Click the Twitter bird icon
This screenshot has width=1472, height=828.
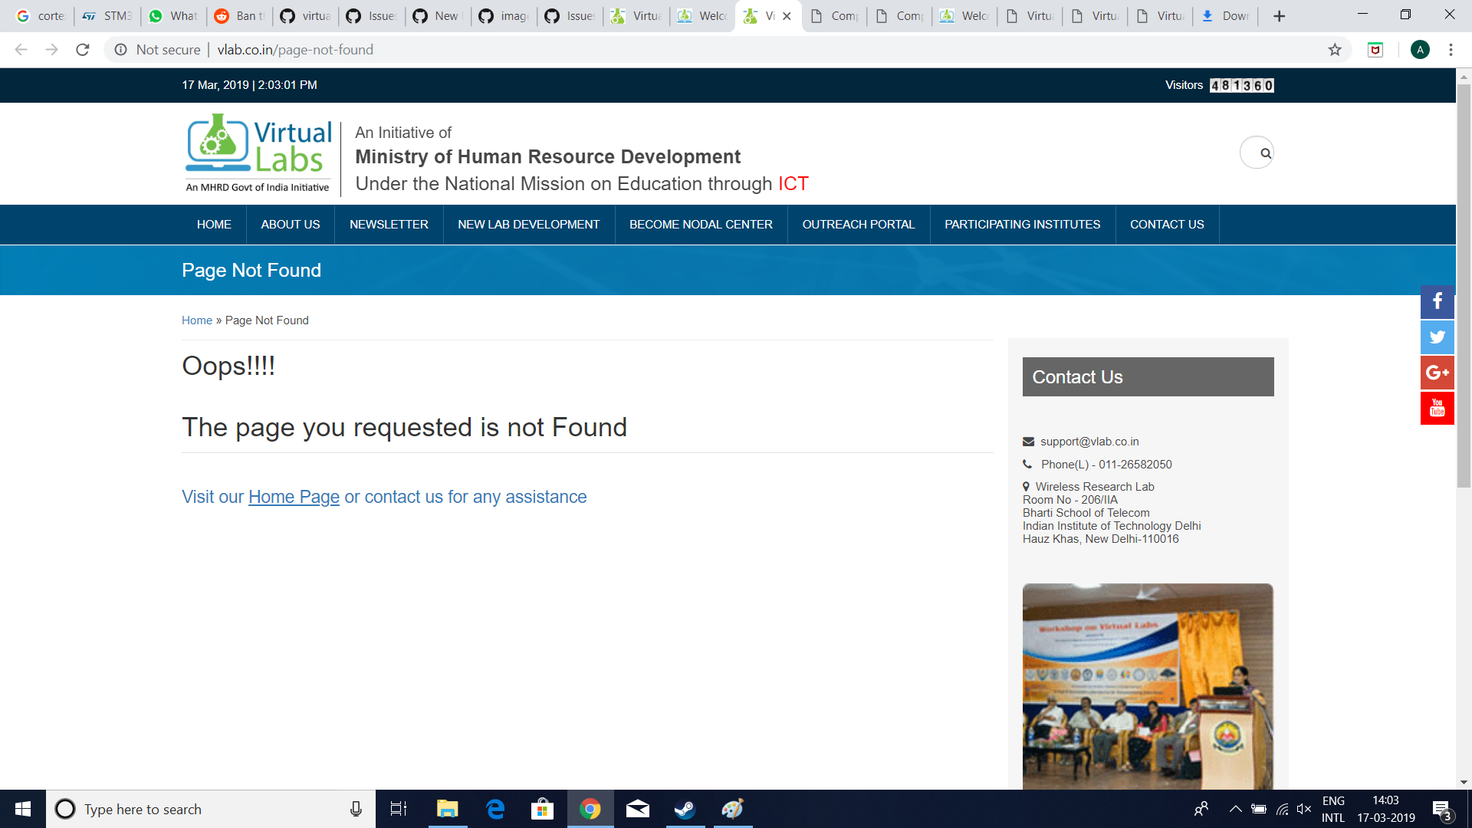(x=1437, y=337)
